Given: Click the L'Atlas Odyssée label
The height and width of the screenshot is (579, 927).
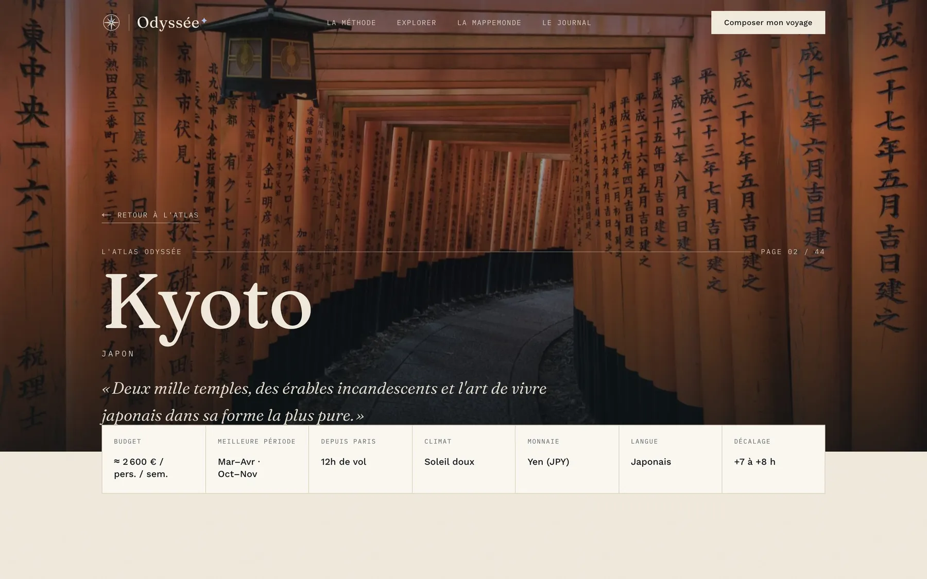Looking at the screenshot, I should coord(142,252).
